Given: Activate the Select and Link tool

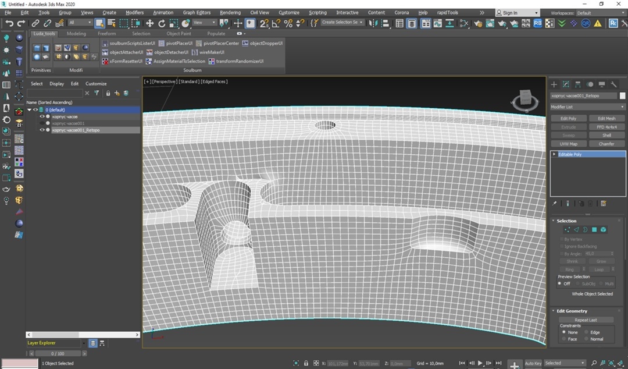Looking at the screenshot, I should coord(35,23).
